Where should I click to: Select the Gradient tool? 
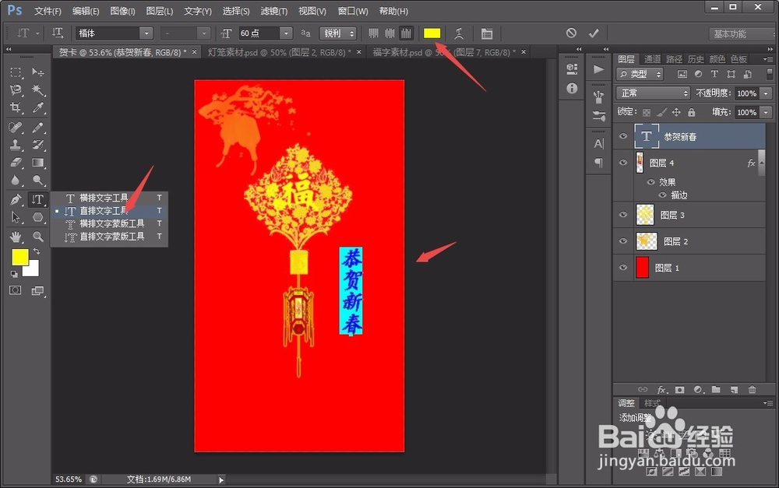tap(37, 163)
